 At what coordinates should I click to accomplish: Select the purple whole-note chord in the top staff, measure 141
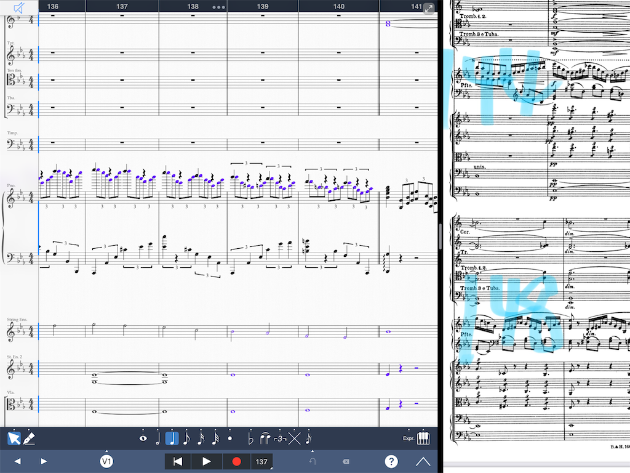(388, 24)
